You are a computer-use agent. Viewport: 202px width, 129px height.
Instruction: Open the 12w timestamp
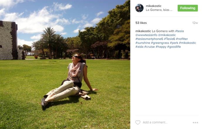click(195, 23)
